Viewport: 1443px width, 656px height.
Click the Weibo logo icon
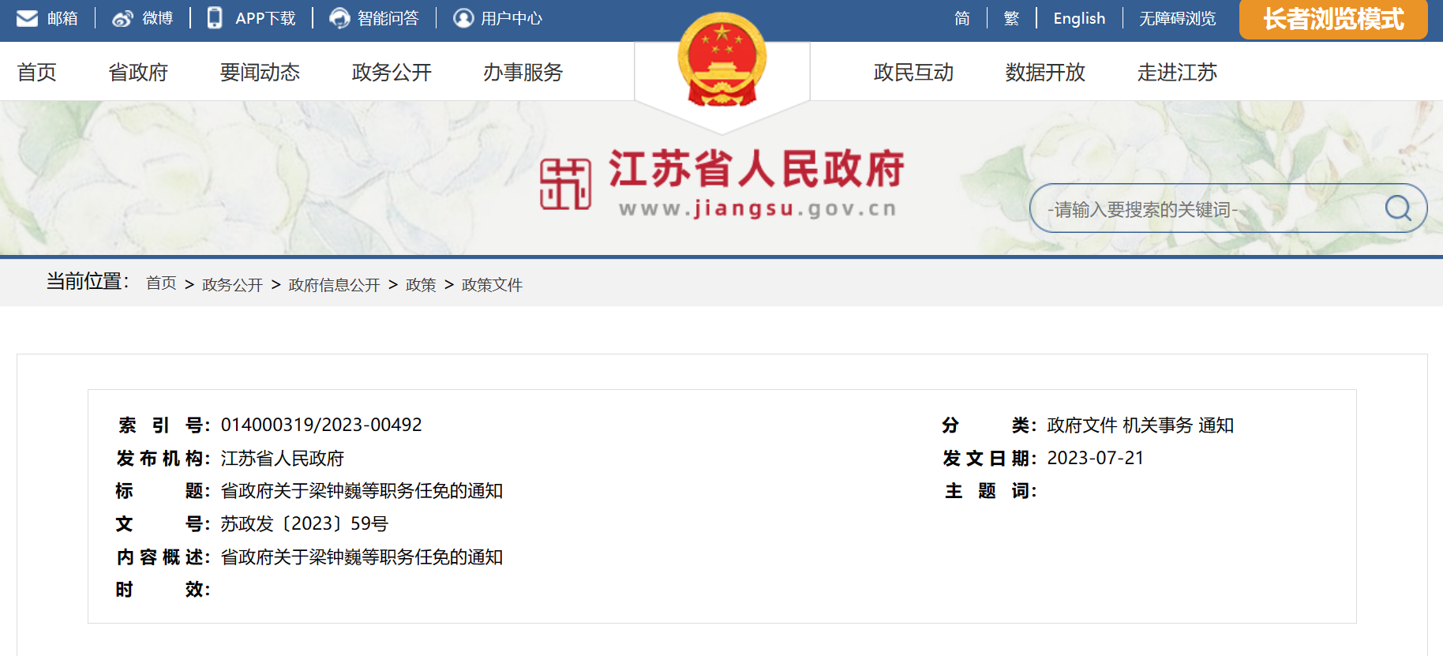(122, 18)
